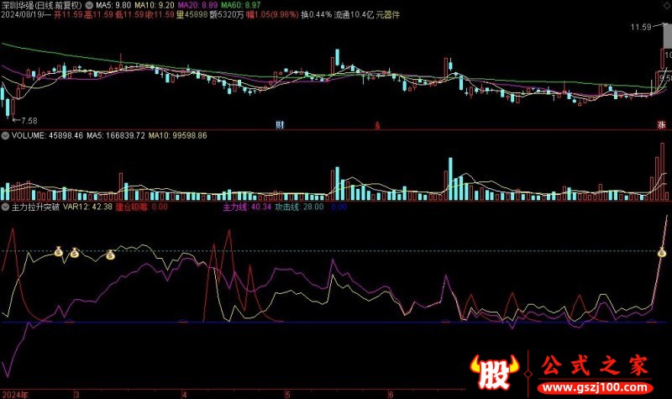This screenshot has height=399, width=672.
Task: Click the VAR12: 42.38 value
Action: [x=88, y=207]
